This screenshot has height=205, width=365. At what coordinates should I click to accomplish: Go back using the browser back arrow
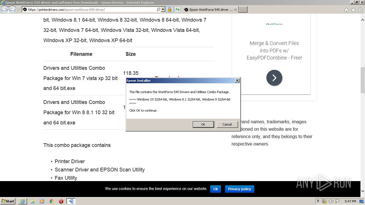4,9
